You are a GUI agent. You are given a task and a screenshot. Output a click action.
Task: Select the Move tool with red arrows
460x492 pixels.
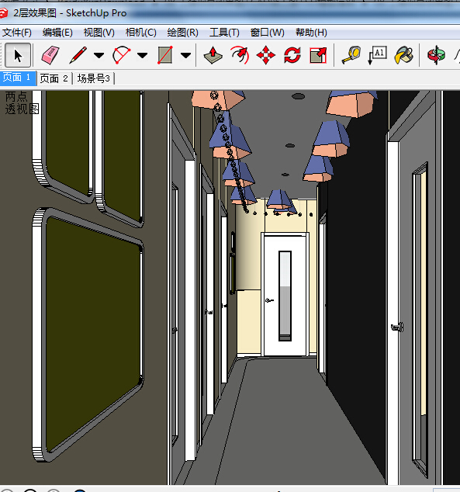(x=266, y=55)
